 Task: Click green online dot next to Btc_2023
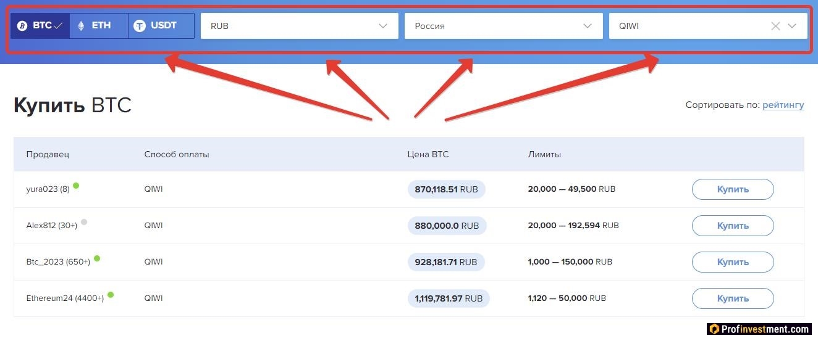click(x=97, y=258)
